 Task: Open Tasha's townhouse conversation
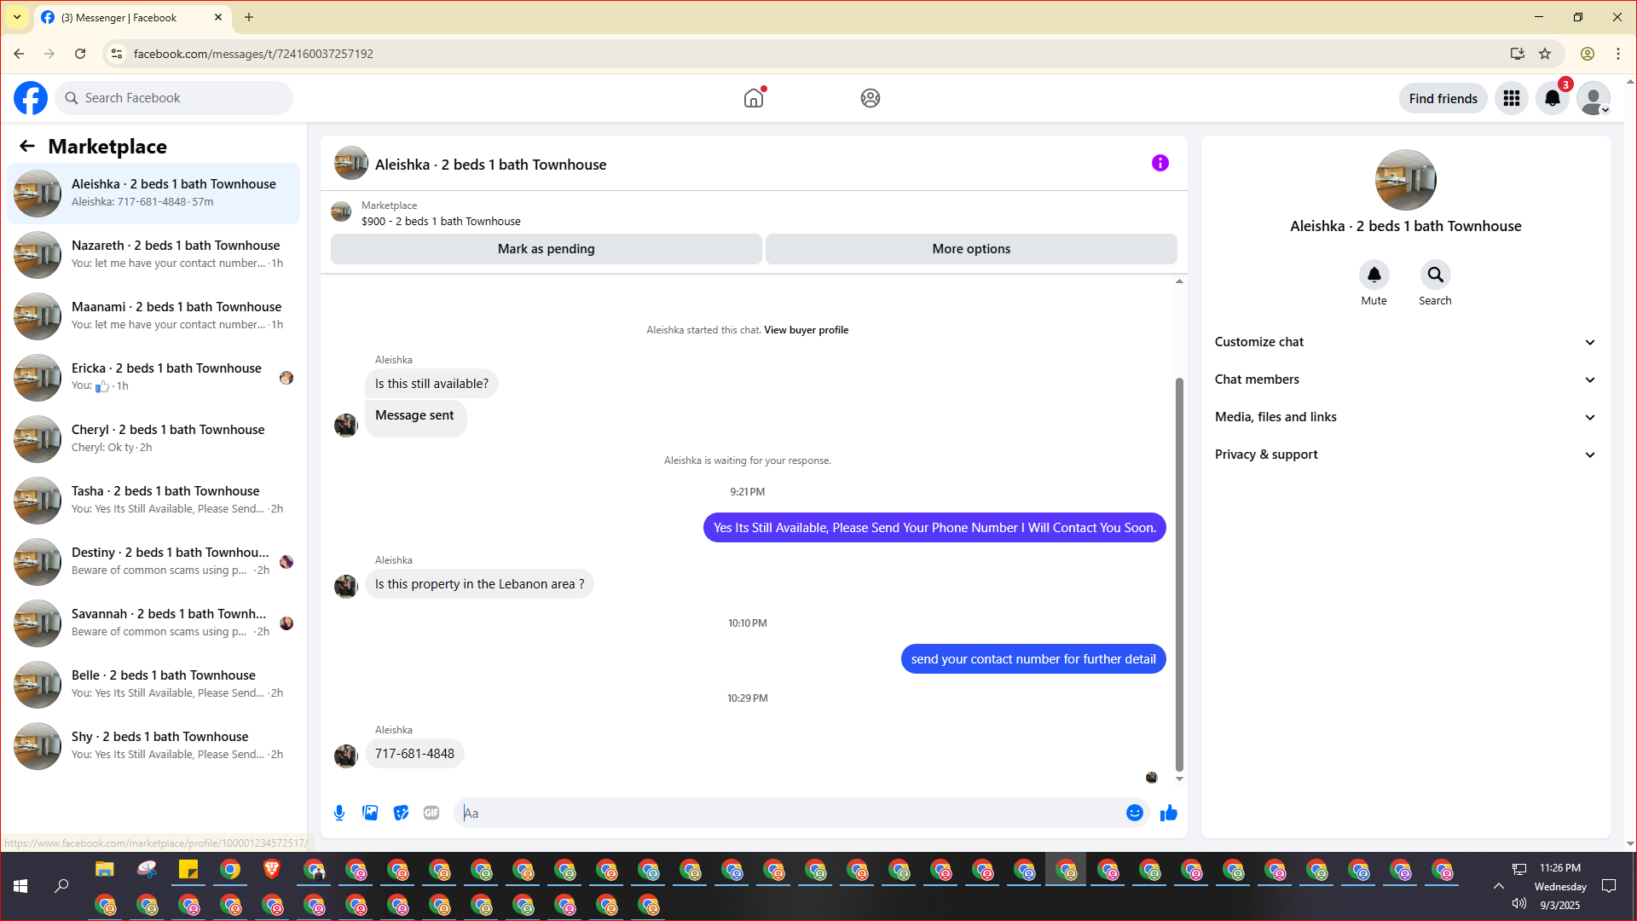(153, 500)
